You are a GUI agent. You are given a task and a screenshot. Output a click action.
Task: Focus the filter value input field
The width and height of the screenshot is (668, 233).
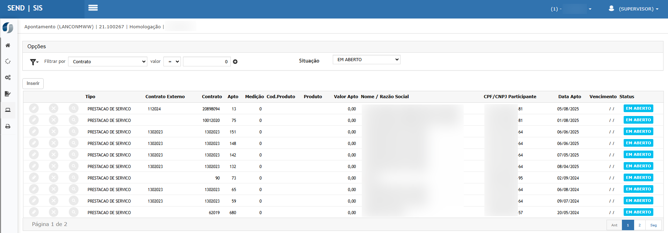click(x=206, y=61)
